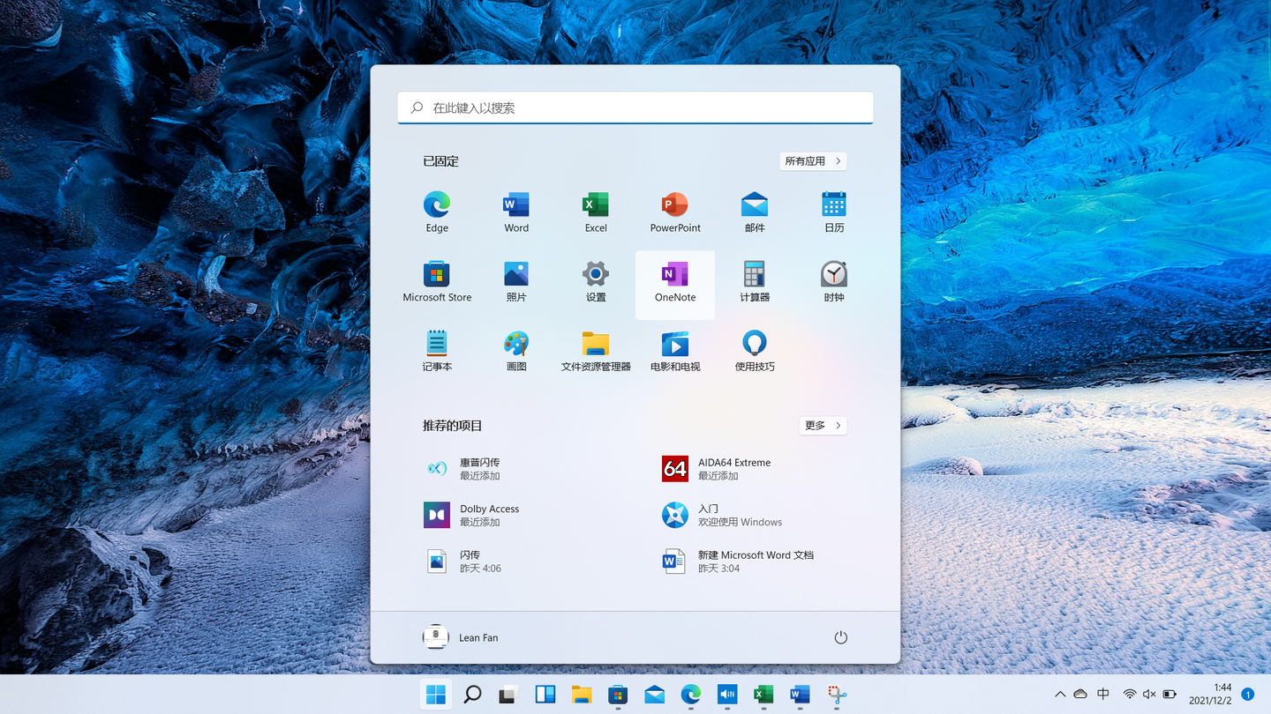Open File Explorer on taskbar
This screenshot has width=1271, height=714.
[x=581, y=695]
